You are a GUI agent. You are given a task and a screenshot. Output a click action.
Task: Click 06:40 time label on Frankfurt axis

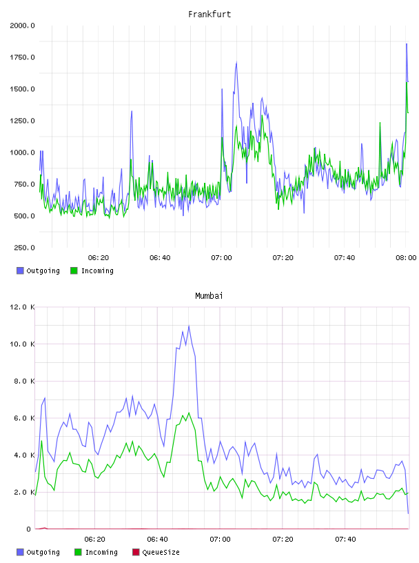(x=160, y=258)
